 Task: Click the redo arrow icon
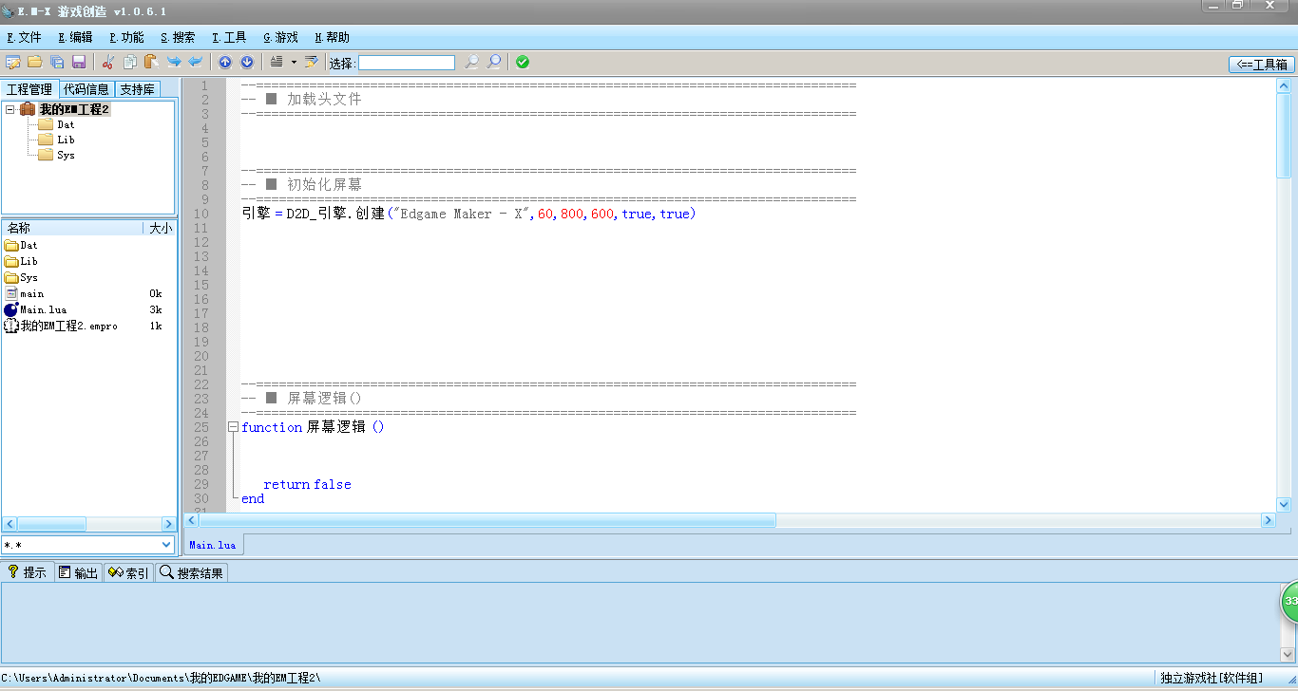click(x=174, y=63)
